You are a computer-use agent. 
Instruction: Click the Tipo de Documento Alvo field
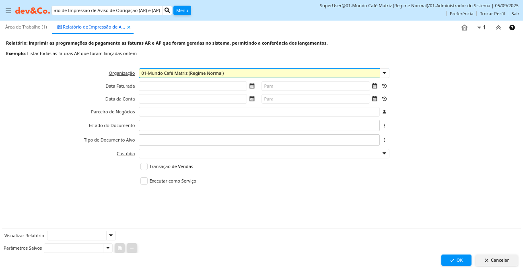click(x=259, y=140)
